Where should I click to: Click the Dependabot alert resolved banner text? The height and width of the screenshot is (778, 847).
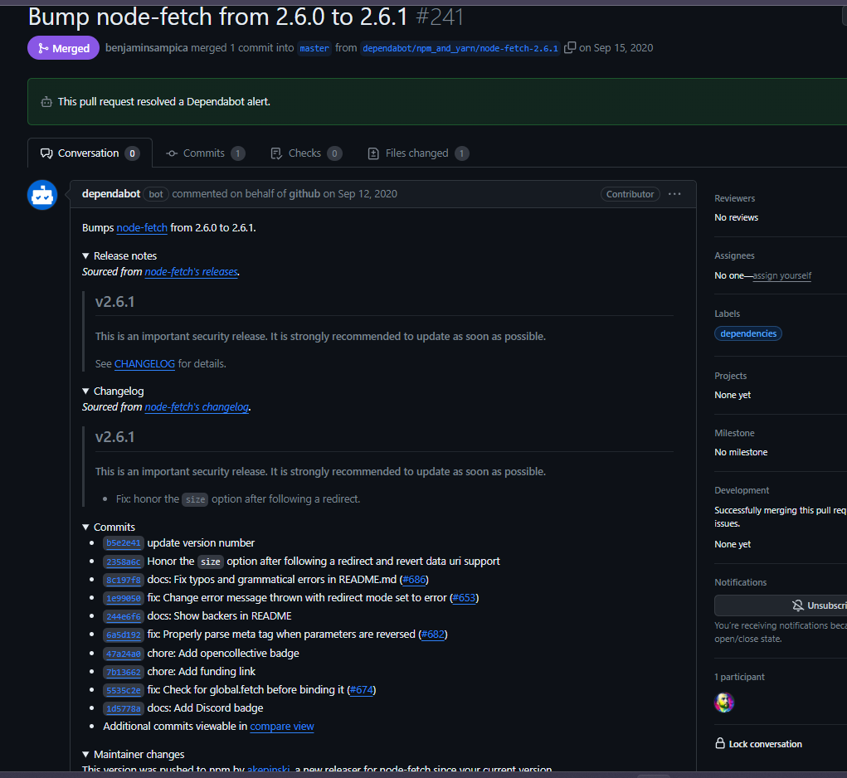pos(164,101)
